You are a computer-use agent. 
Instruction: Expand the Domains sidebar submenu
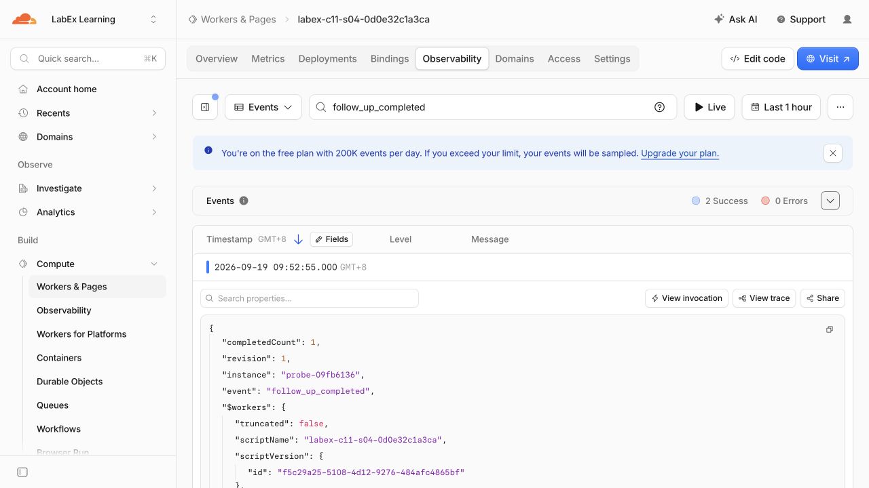coord(154,137)
